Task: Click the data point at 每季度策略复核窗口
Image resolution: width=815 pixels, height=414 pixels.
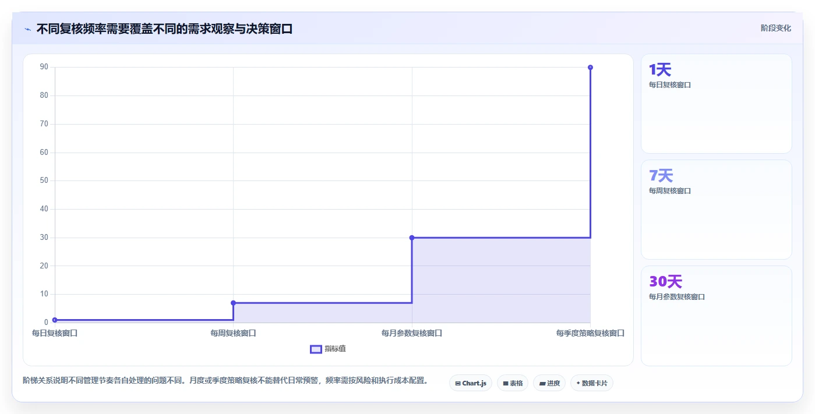Action: 590,68
